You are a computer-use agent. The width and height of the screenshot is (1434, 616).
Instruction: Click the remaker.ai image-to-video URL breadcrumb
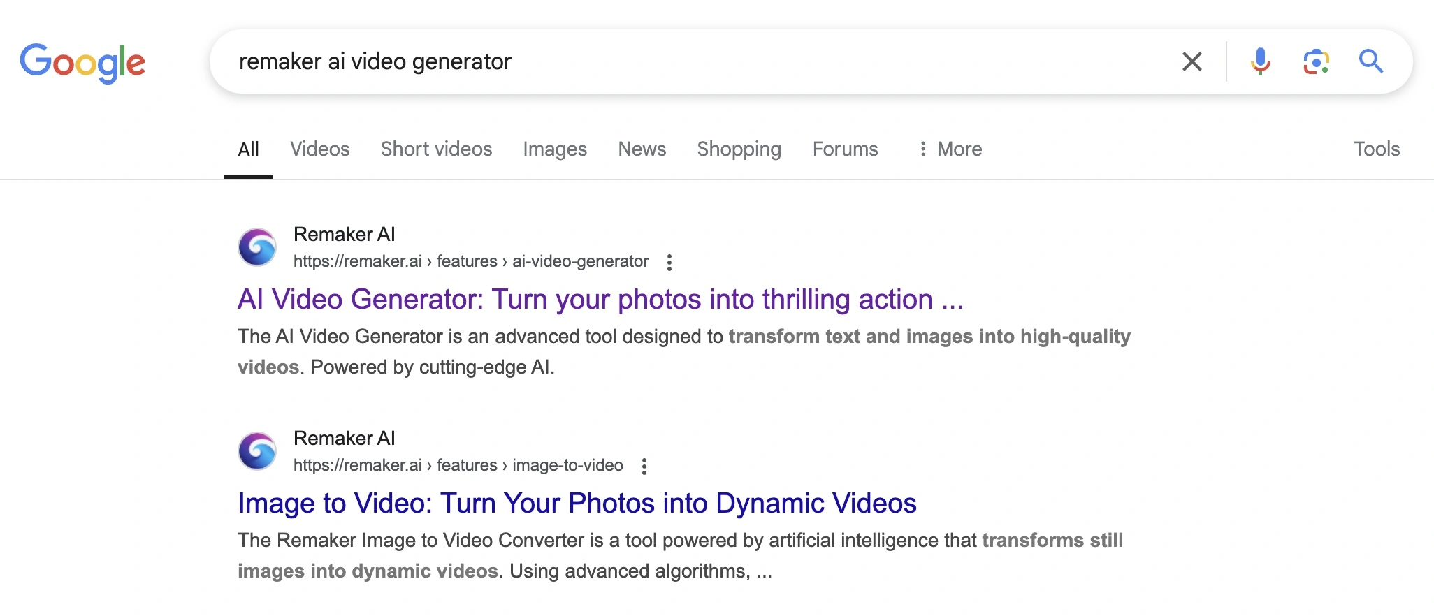coord(458,465)
